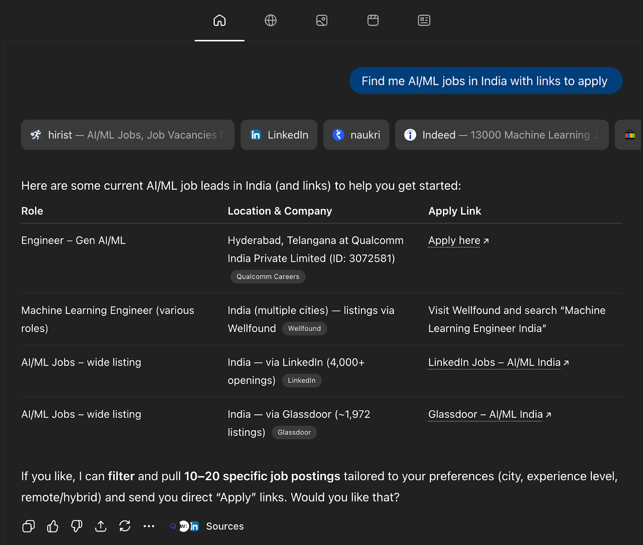
Task: Open the Indeed Machine Learning source card
Action: [x=502, y=135]
